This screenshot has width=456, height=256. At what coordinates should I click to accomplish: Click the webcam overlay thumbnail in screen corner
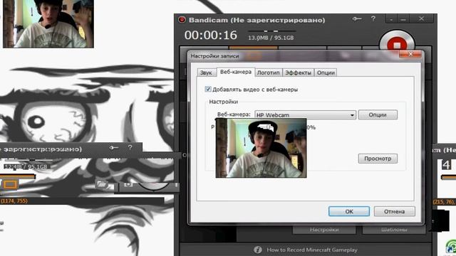[x=48, y=23]
